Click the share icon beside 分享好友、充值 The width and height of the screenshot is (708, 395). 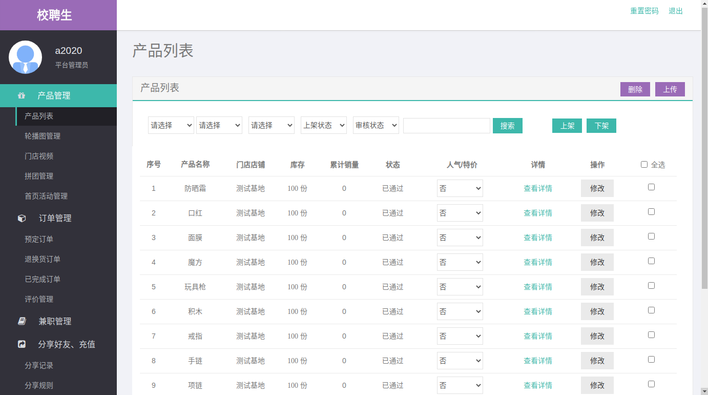tap(22, 344)
